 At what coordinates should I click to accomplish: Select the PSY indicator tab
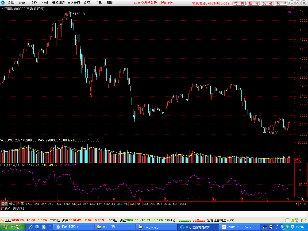point(175,204)
